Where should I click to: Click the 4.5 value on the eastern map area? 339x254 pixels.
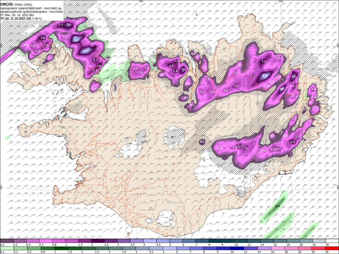(282, 89)
